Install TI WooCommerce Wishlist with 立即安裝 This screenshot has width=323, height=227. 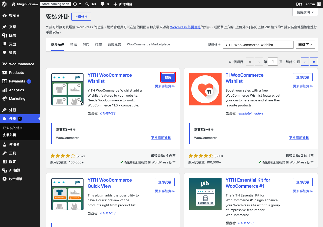[303, 77]
